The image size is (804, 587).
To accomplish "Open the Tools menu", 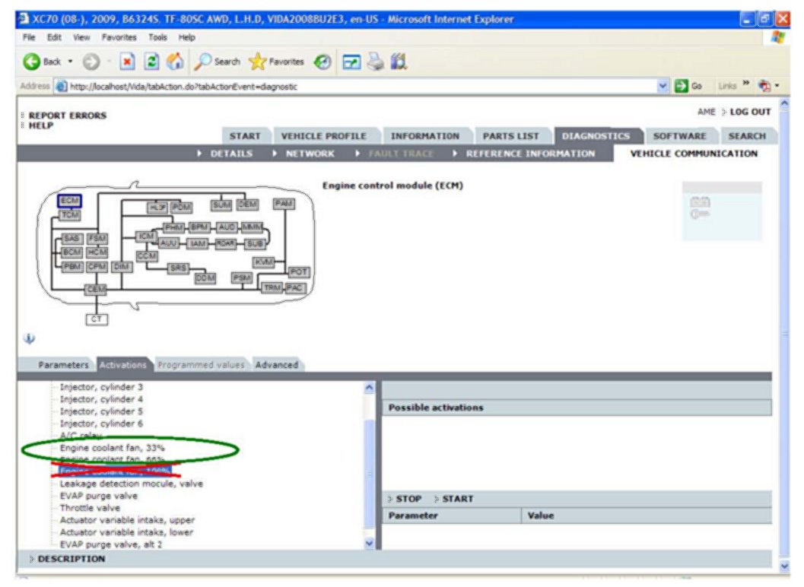I will 157,37.
